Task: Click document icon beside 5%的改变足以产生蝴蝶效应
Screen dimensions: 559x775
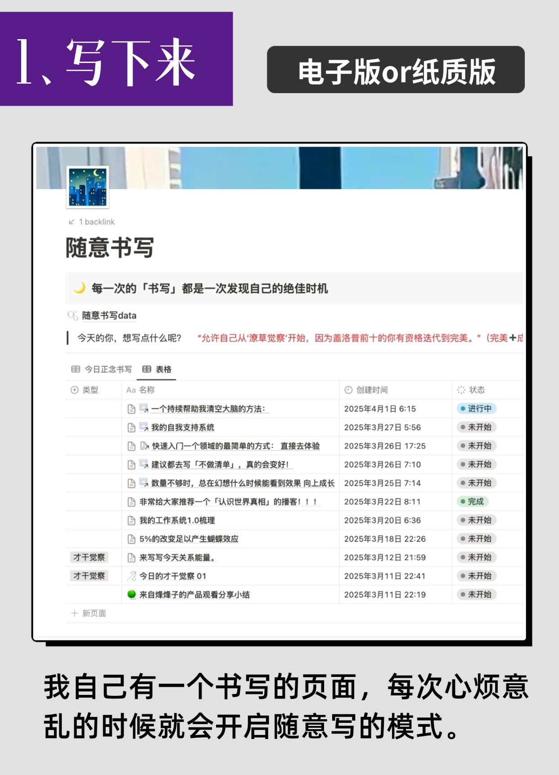Action: pyautogui.click(x=131, y=539)
